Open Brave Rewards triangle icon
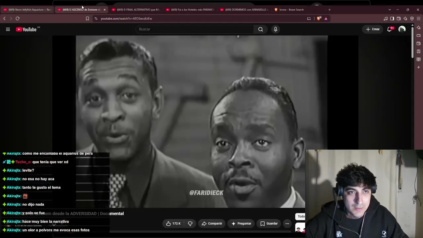The width and height of the screenshot is (423, 238). (x=326, y=19)
